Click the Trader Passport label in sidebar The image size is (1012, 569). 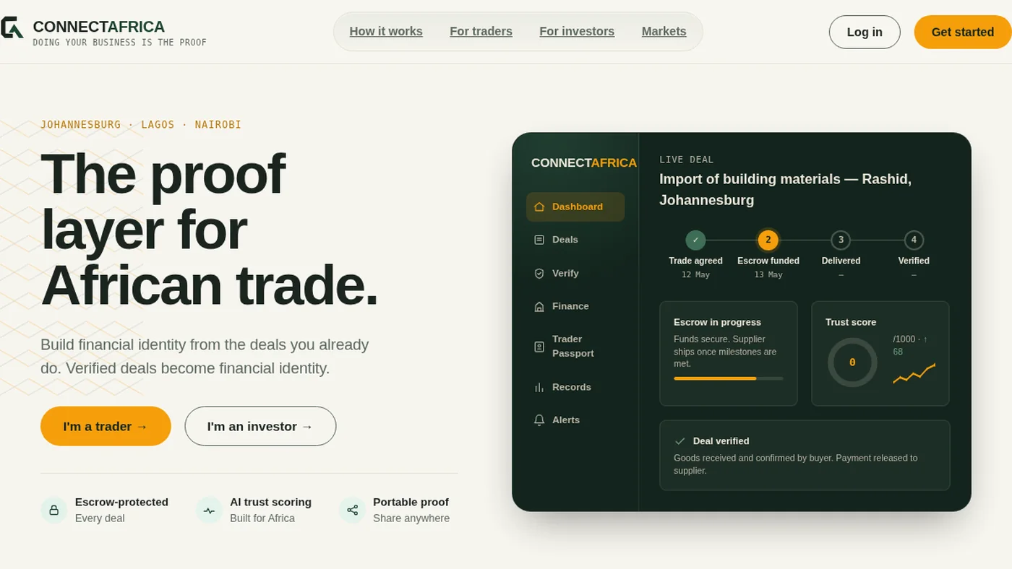click(573, 347)
